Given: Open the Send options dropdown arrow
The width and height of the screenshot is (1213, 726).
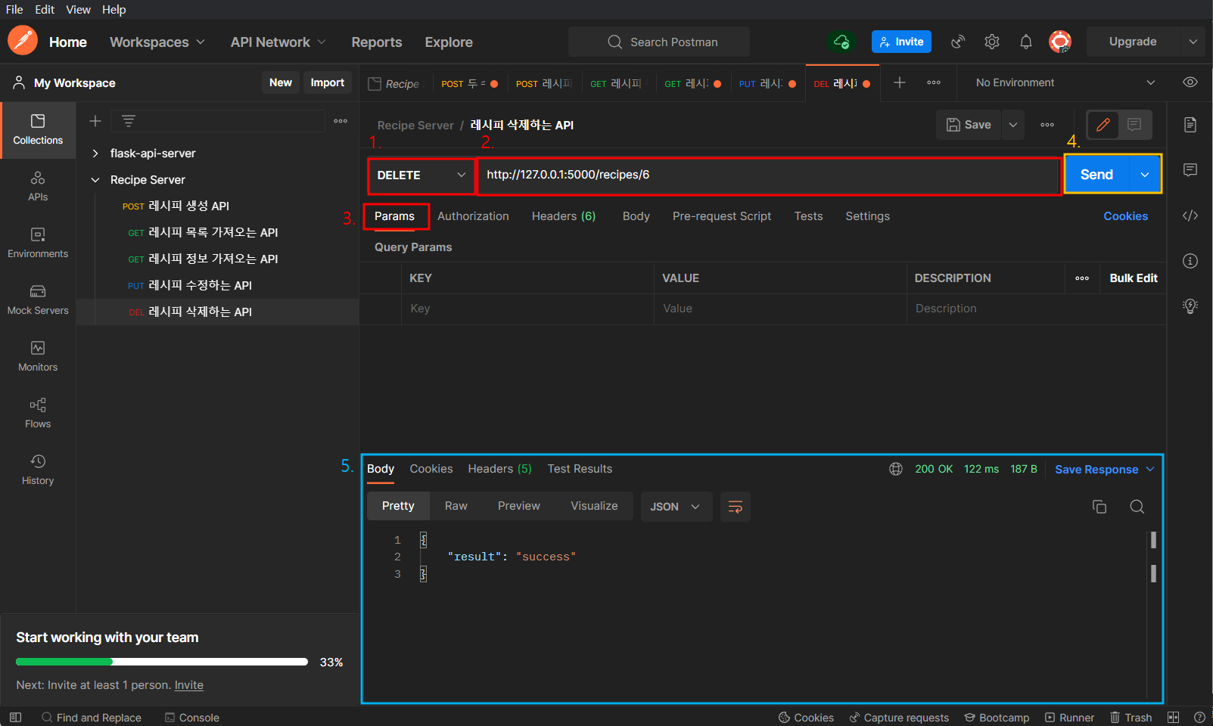Looking at the screenshot, I should pos(1145,175).
